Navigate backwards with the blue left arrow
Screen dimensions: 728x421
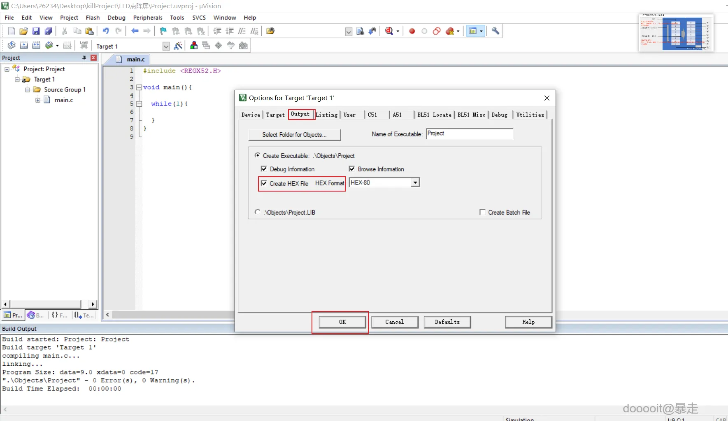pyautogui.click(x=135, y=31)
